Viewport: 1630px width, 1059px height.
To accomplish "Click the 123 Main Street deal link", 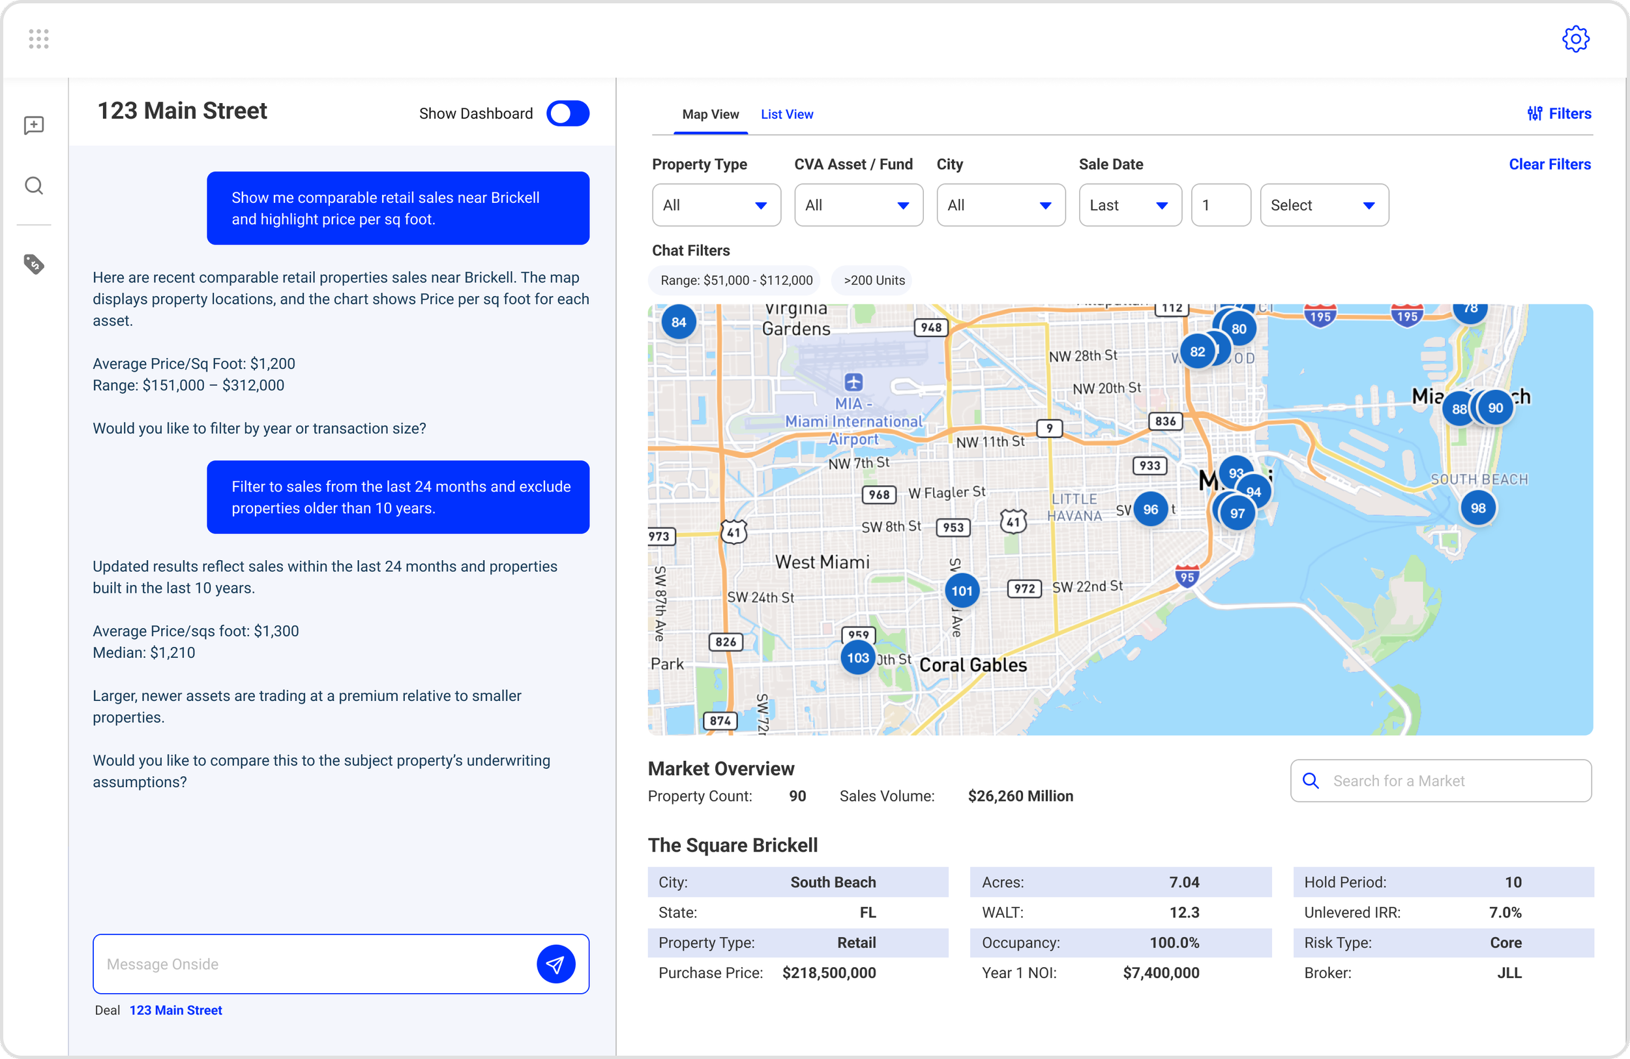I will (x=175, y=1009).
